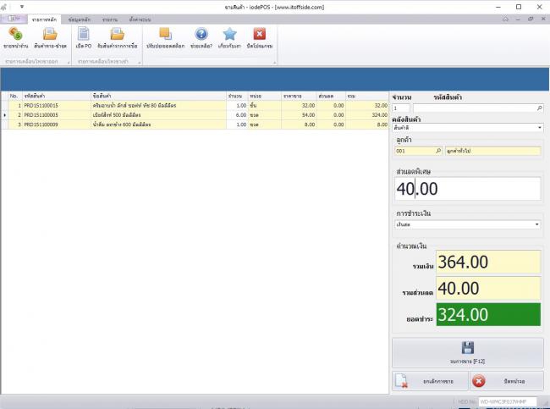
Task: Click the discount column header
Action: tap(331, 96)
